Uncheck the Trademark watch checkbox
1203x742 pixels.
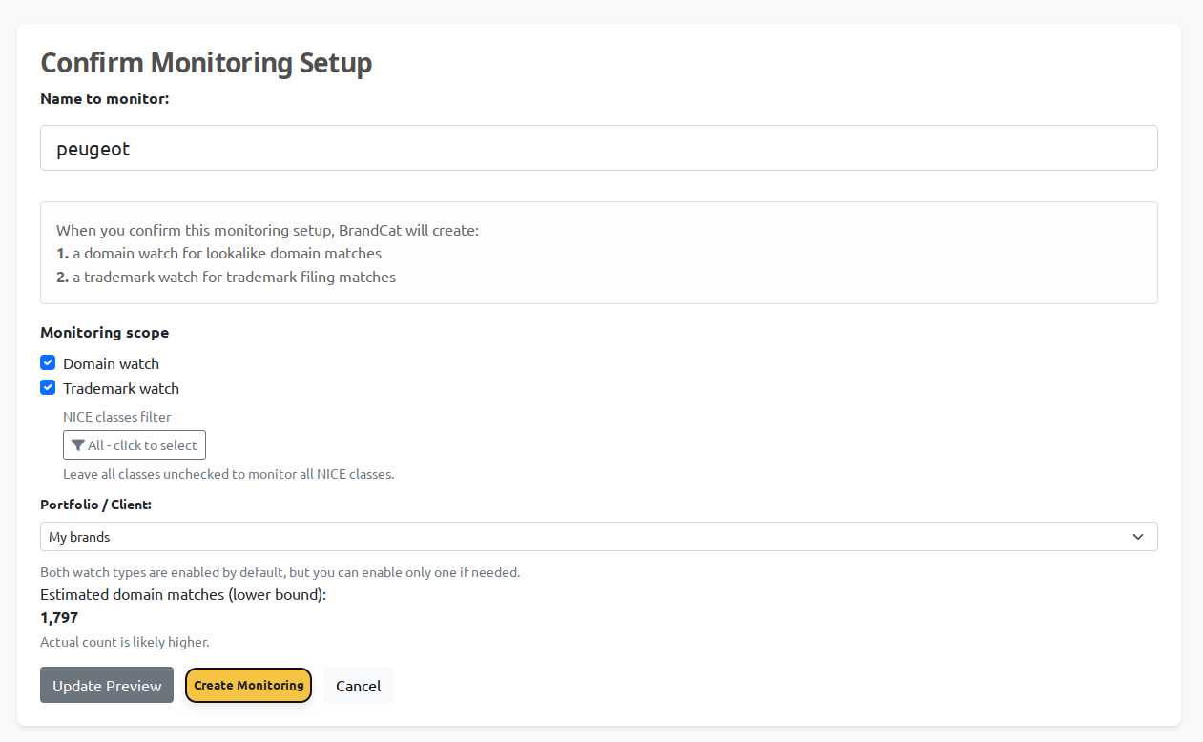48,387
